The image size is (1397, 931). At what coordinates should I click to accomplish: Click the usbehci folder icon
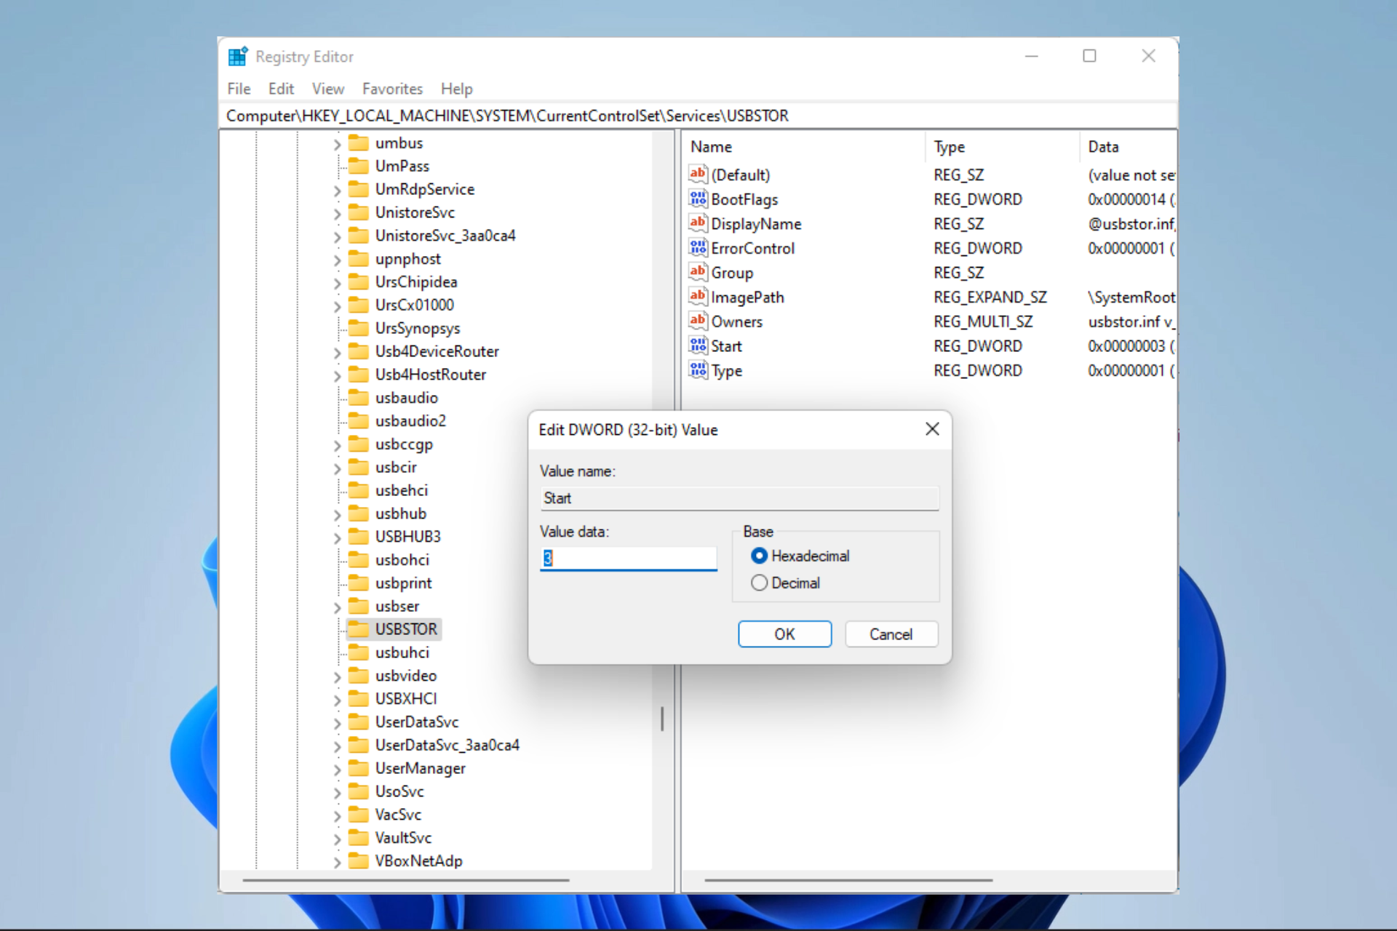click(358, 490)
